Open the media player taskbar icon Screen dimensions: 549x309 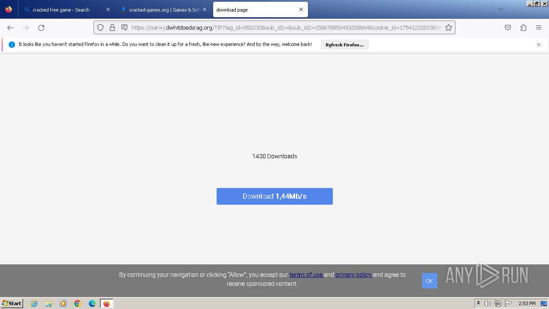click(63, 303)
